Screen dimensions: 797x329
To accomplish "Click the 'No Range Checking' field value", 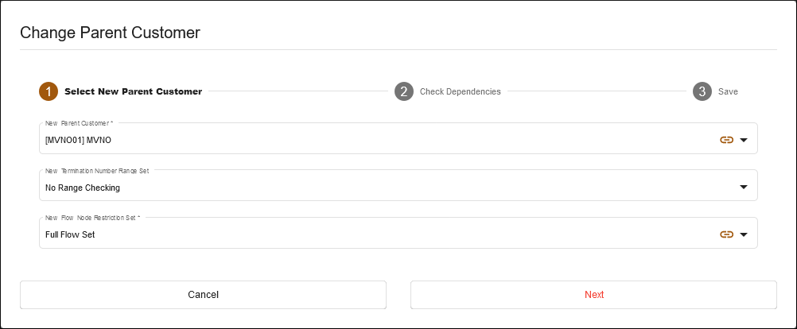I will [x=83, y=188].
